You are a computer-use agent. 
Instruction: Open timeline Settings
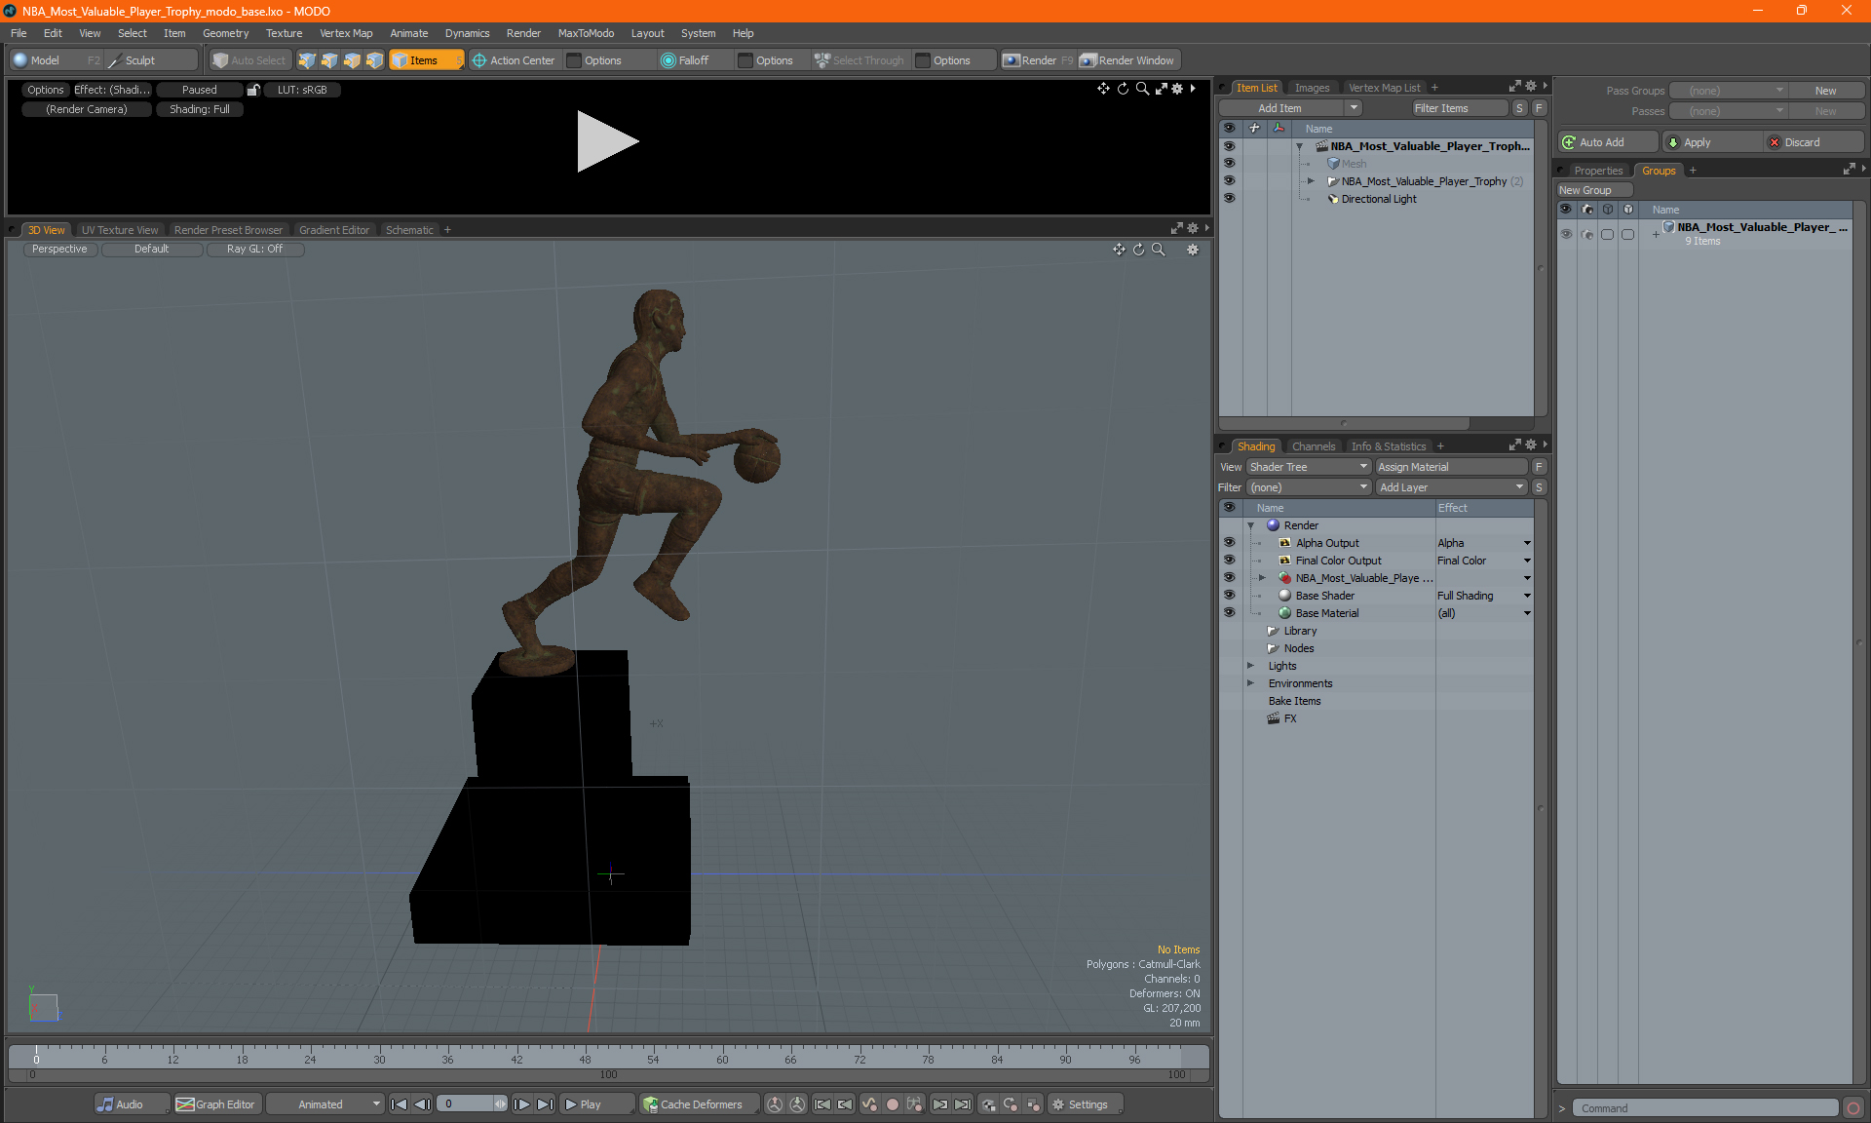1085,1104
